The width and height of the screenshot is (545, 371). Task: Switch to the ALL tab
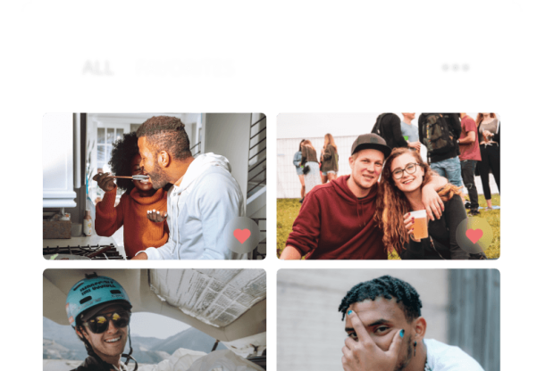click(x=98, y=68)
